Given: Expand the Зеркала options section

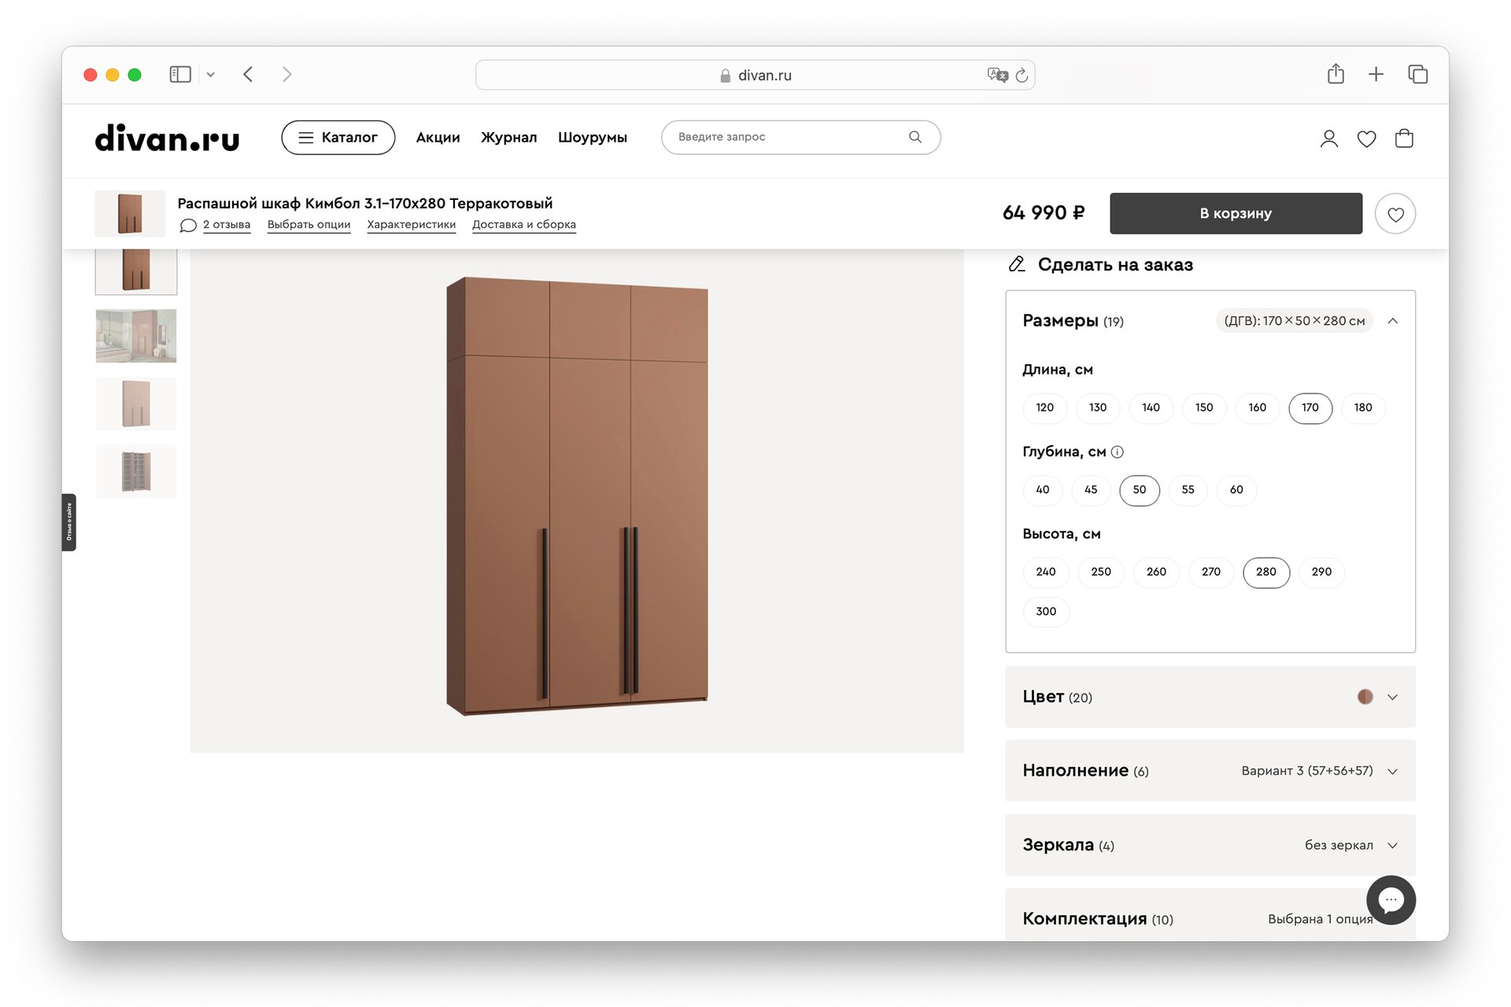Looking at the screenshot, I should pos(1392,845).
